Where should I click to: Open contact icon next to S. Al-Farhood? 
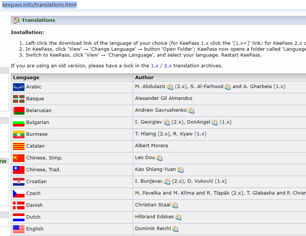tap(228, 87)
